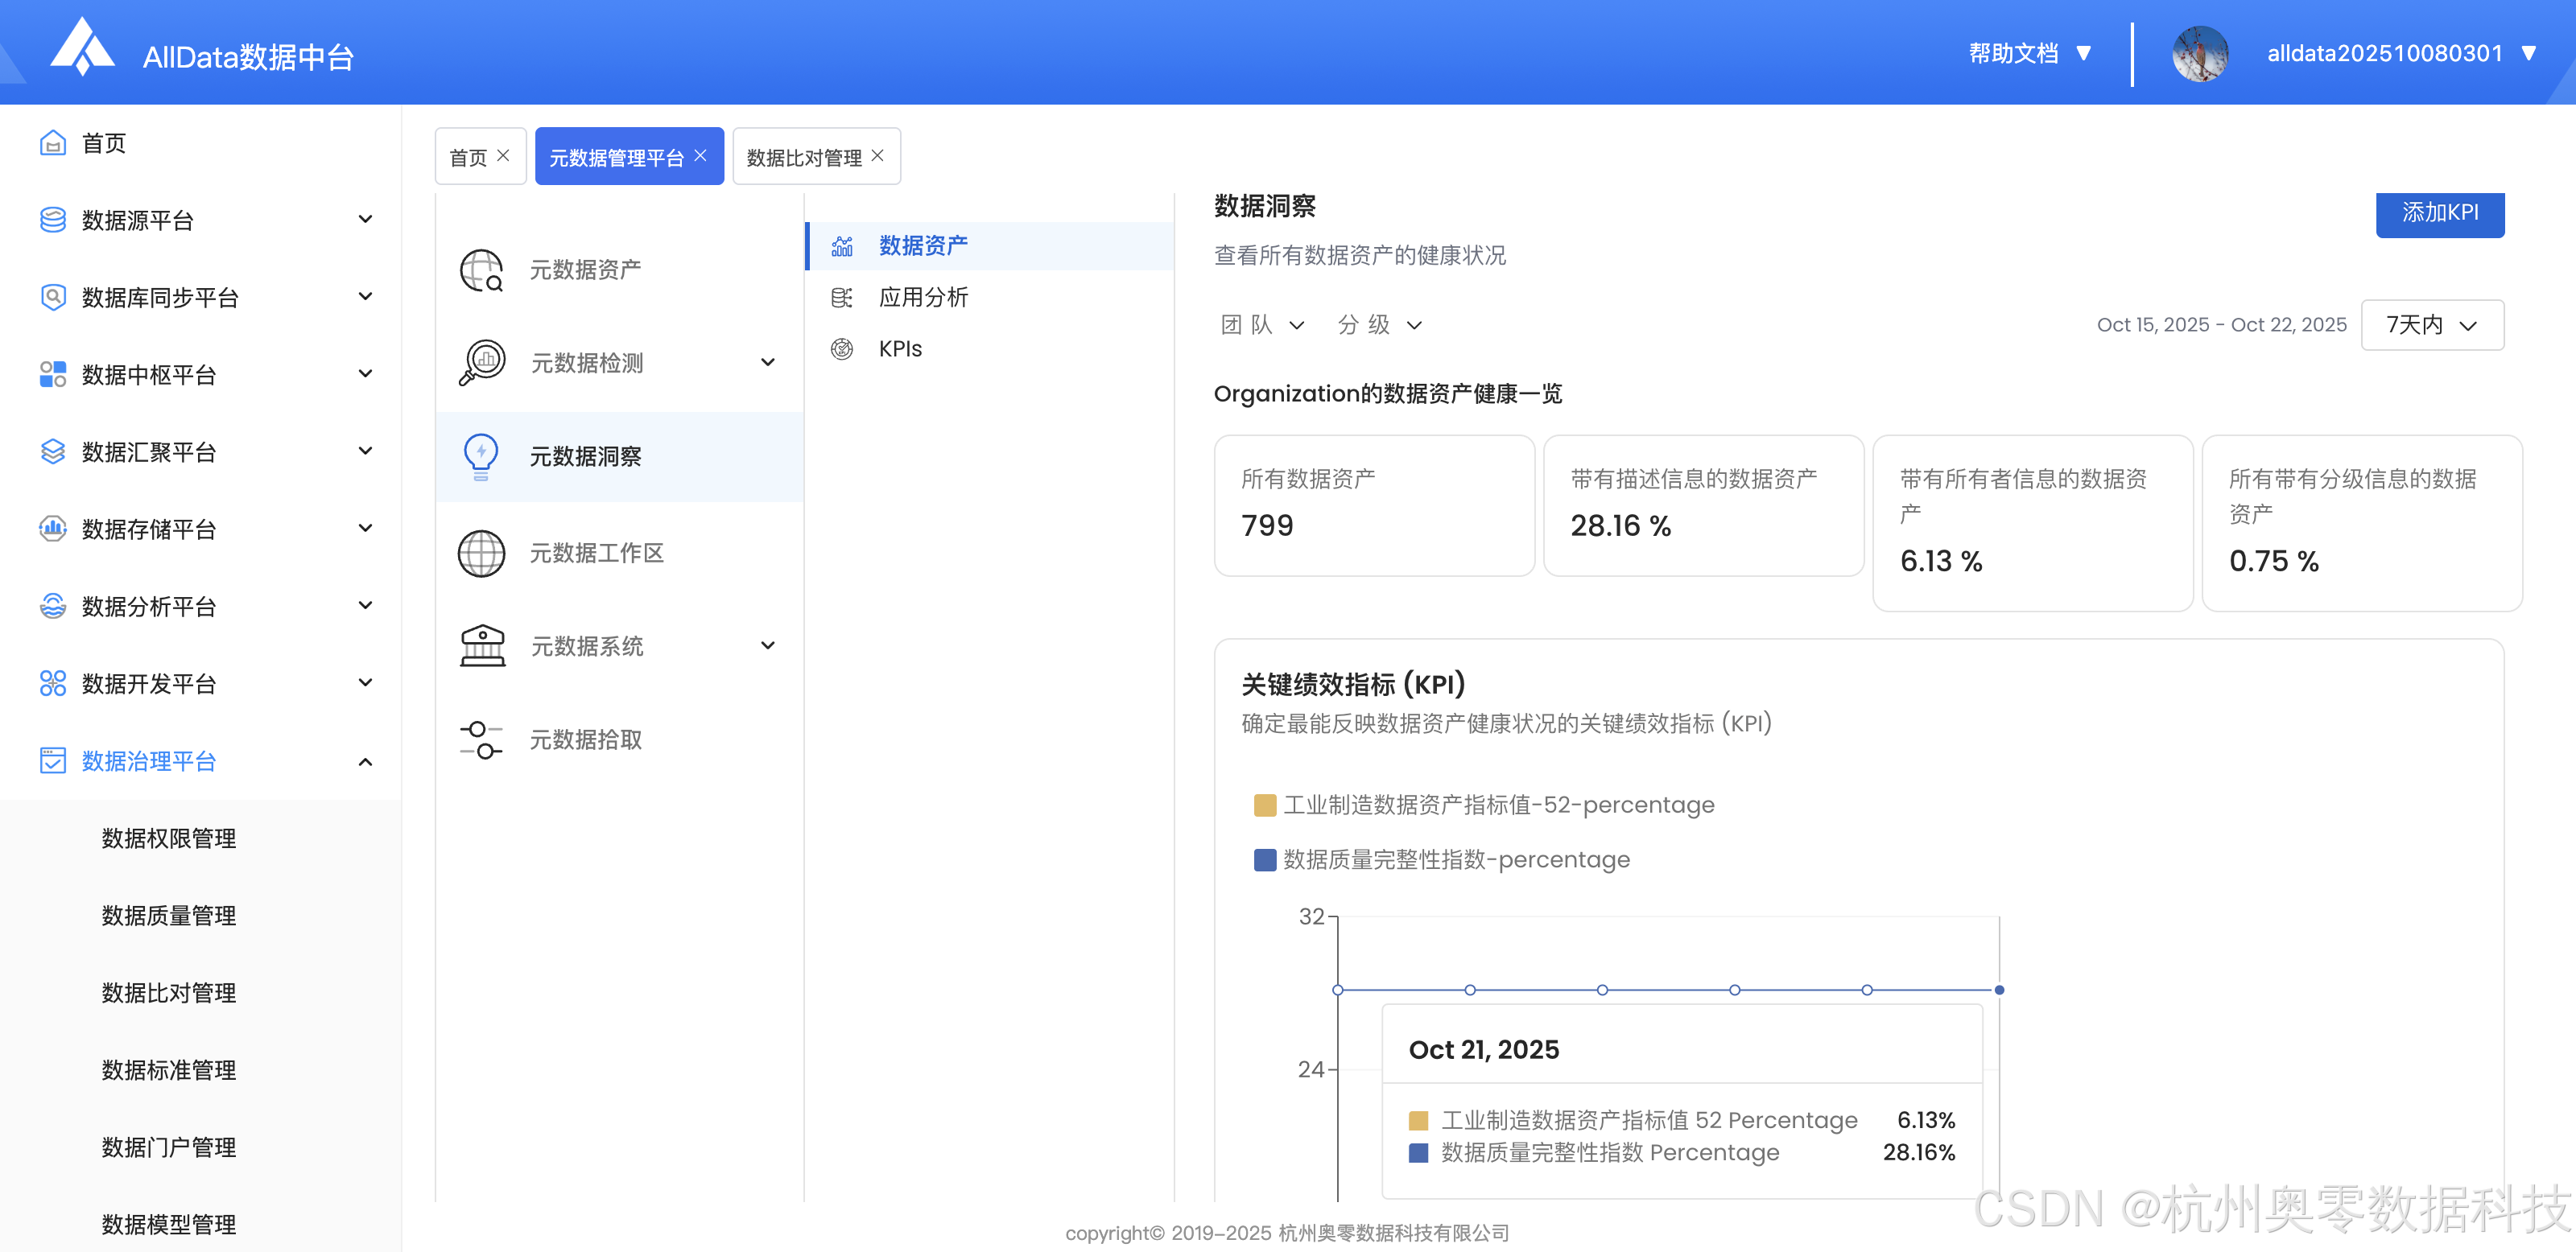The image size is (2576, 1252).
Task: Click the 添加KPI button
Action: 2440,214
